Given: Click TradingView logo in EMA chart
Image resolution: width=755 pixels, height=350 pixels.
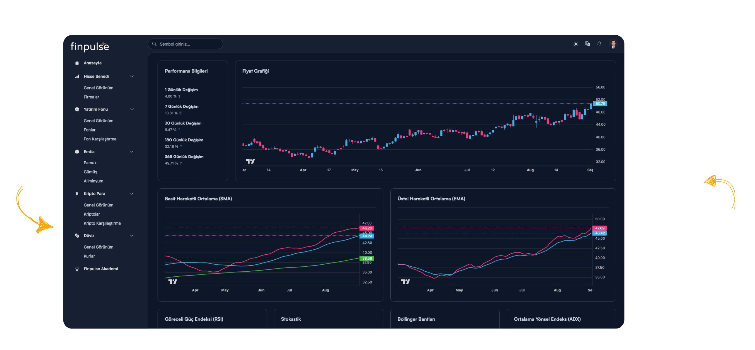Looking at the screenshot, I should pos(405,281).
